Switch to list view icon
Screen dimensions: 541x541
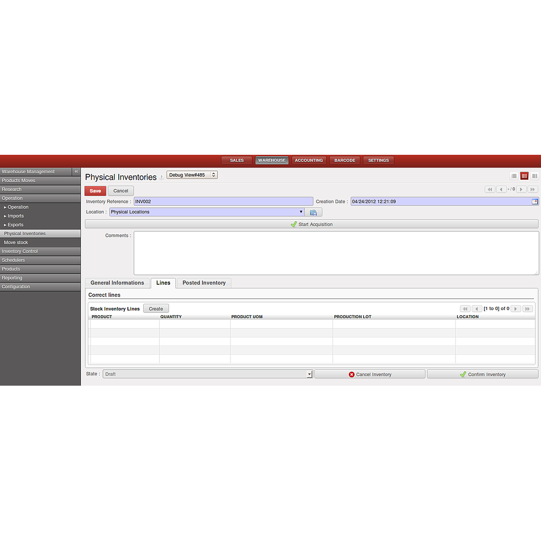click(x=514, y=176)
